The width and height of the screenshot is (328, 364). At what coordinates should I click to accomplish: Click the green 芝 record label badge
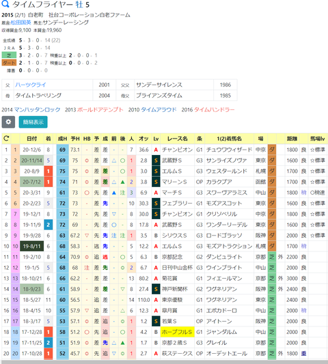[9, 55]
